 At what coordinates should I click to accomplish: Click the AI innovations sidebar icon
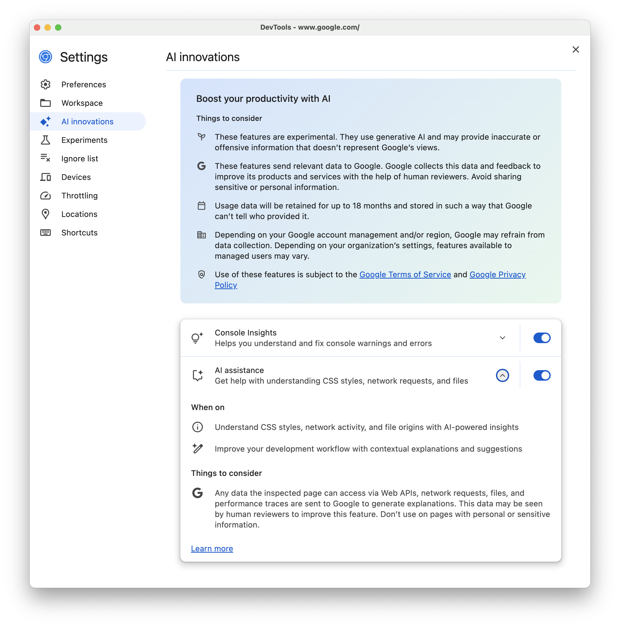(x=45, y=121)
